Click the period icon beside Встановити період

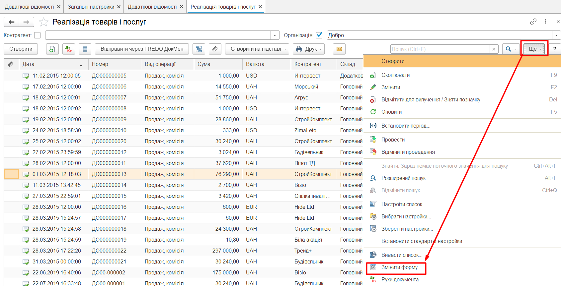[x=373, y=126]
